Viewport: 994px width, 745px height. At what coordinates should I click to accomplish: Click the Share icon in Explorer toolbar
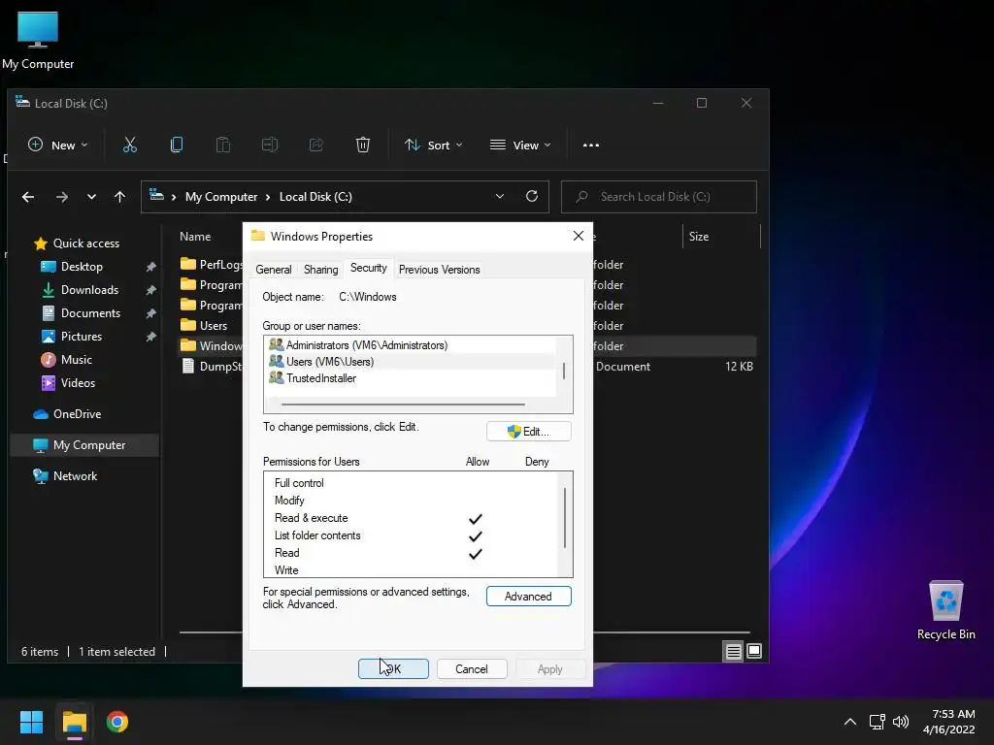315,146
